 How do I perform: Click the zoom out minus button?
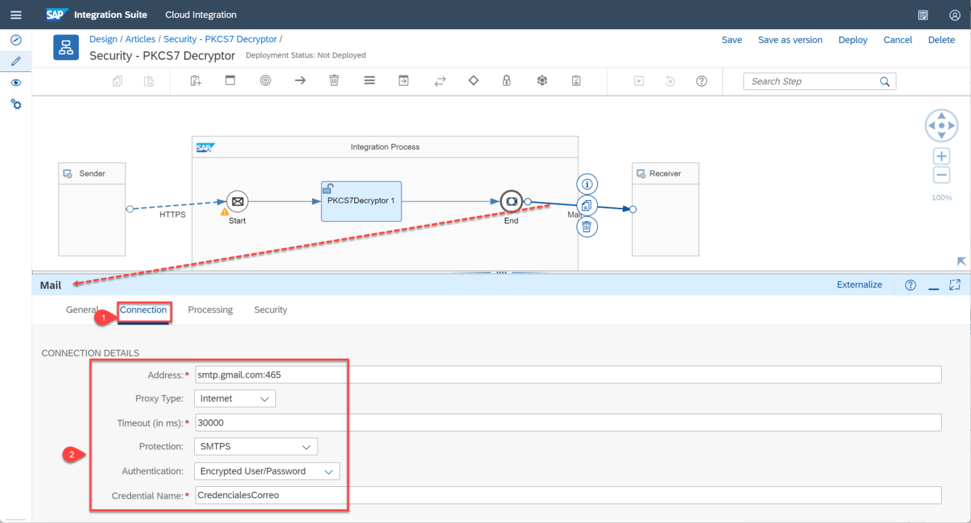click(941, 175)
